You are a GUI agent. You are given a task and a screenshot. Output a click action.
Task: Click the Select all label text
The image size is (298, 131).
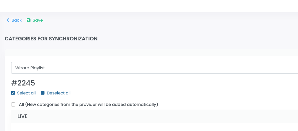(x=26, y=93)
